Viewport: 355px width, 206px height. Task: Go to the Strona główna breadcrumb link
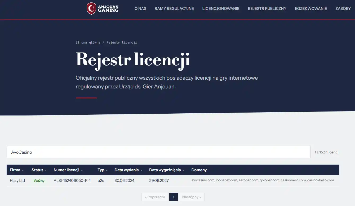[x=88, y=42]
